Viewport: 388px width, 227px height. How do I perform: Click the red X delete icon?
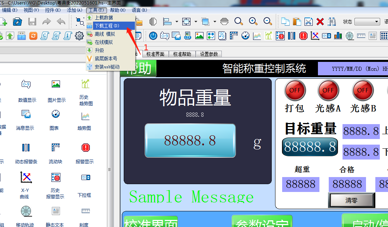(x=320, y=22)
